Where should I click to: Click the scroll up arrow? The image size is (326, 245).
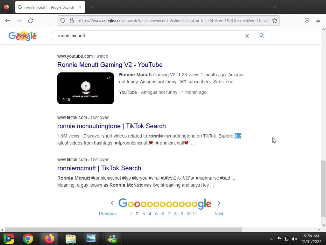coord(323,29)
